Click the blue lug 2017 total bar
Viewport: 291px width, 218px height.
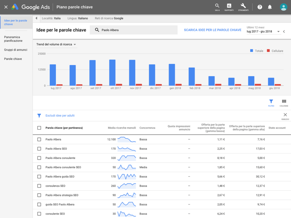[53, 75]
